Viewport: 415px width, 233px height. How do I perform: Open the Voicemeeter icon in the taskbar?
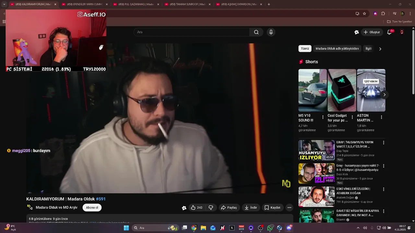(x=242, y=228)
